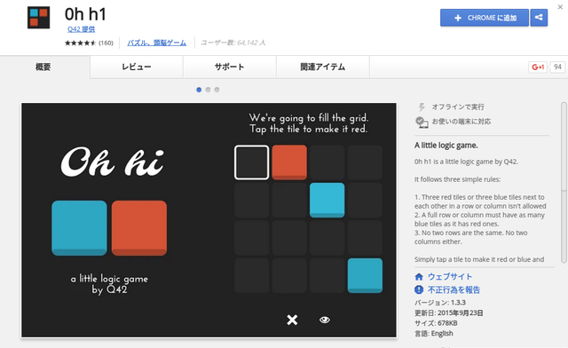Select the third carousel dot
Screen dimensions: 568x348
217,90
